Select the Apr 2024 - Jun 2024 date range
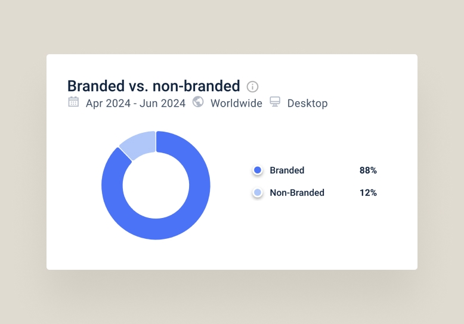Screen dimensions: 464x324 (x=135, y=104)
